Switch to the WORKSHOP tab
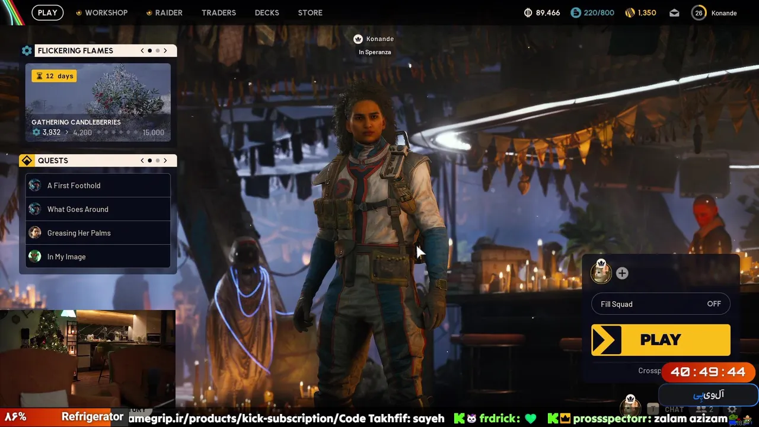Screen dimensions: 759x427 click(x=106, y=12)
